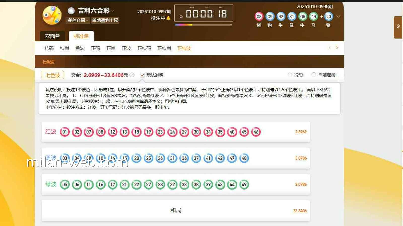This screenshot has width=403, height=226.
Task: Click drawn ball 08 in results header
Action: (259, 17)
